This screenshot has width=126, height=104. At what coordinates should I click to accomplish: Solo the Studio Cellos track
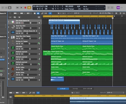[19, 70]
